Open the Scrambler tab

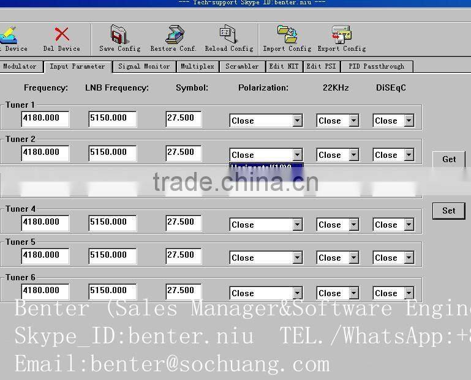coord(242,66)
